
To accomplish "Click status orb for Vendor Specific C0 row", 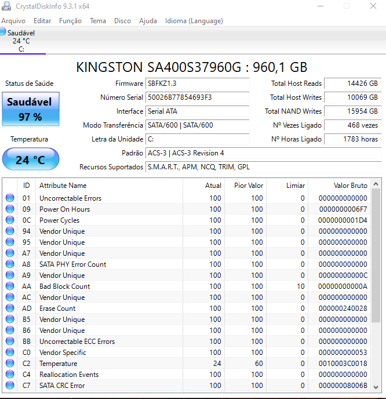I will coord(10,352).
